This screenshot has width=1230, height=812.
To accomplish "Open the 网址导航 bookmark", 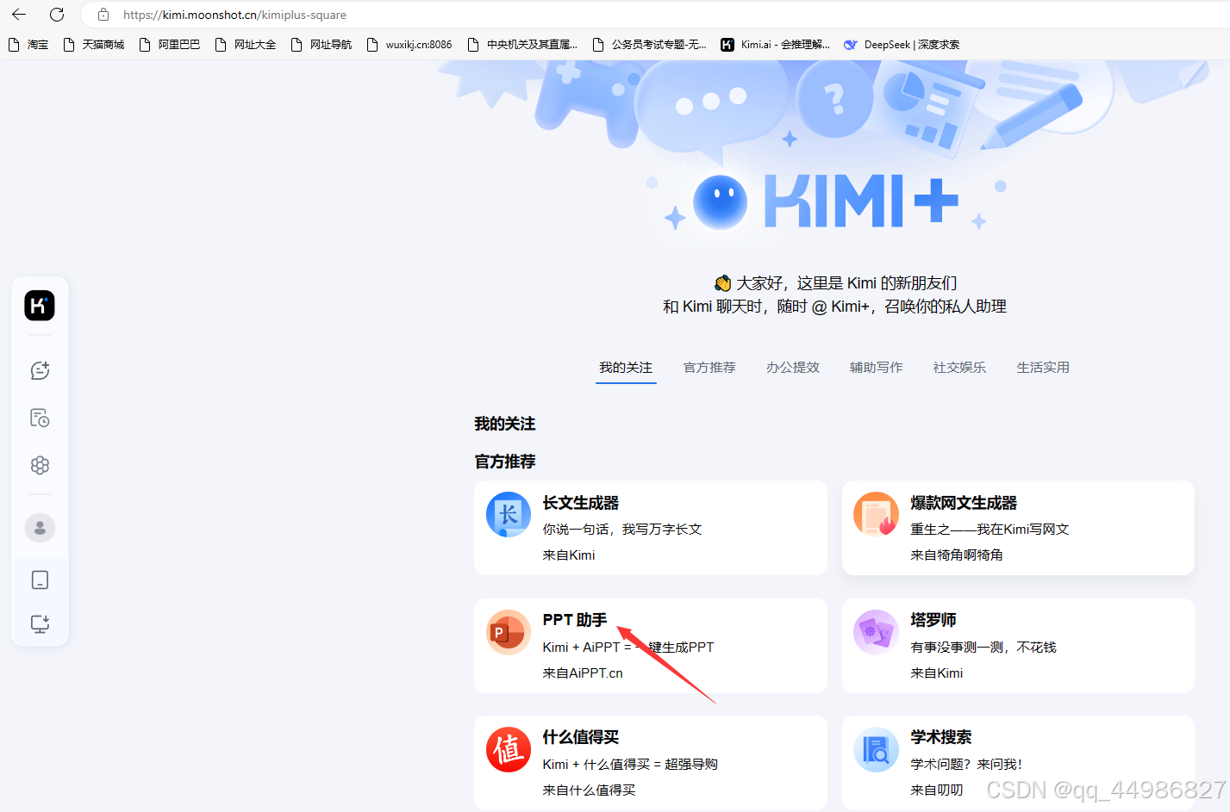I will coord(322,45).
